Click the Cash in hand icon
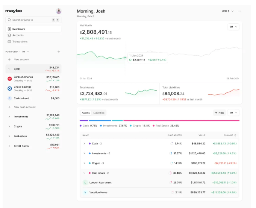Viewport: 256px width, 208px height. pyautogui.click(x=10, y=98)
